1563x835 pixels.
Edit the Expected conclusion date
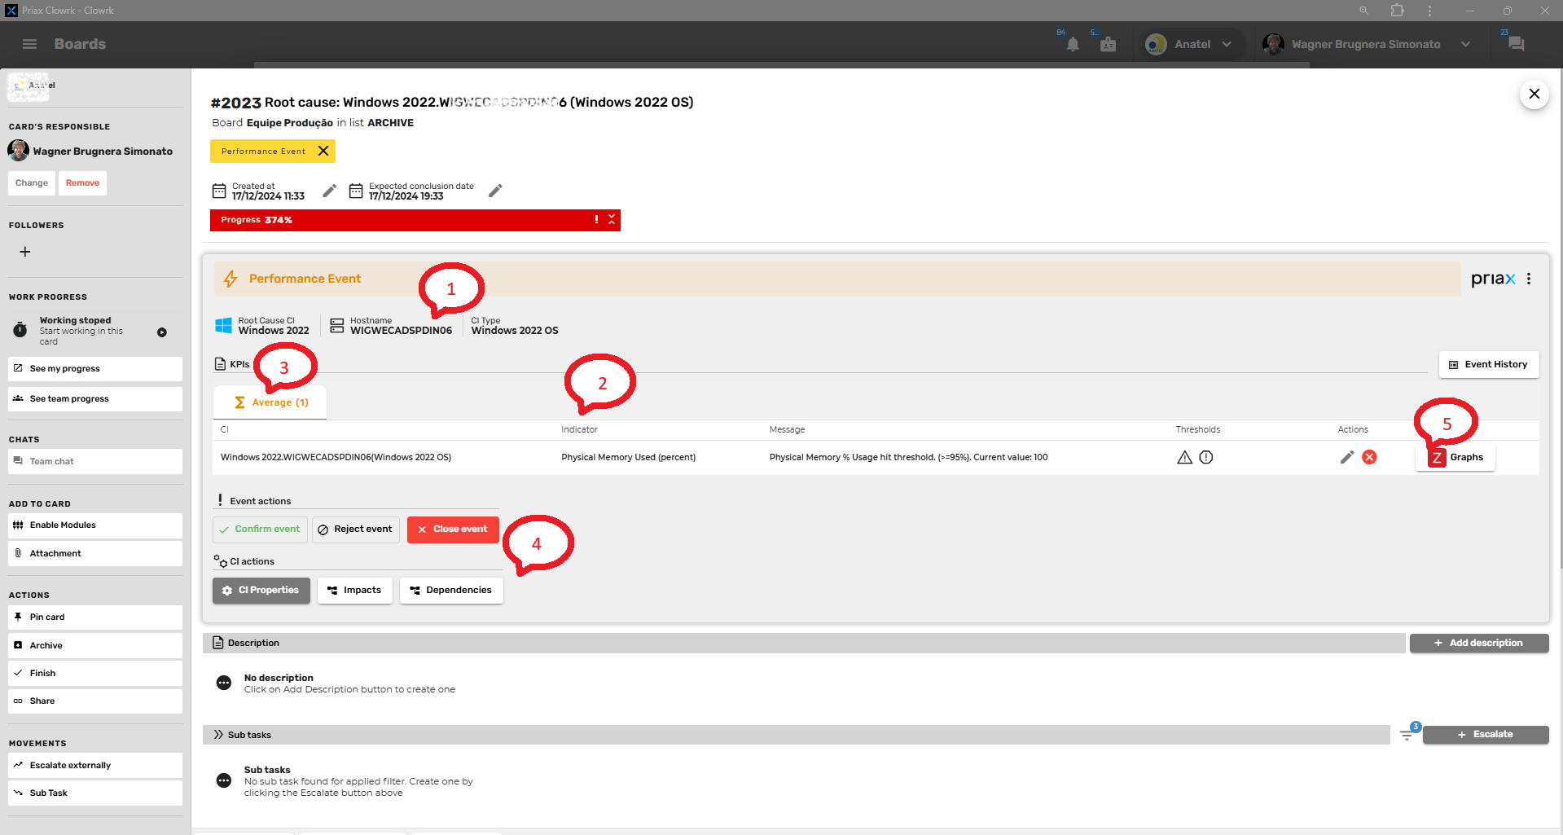point(495,191)
